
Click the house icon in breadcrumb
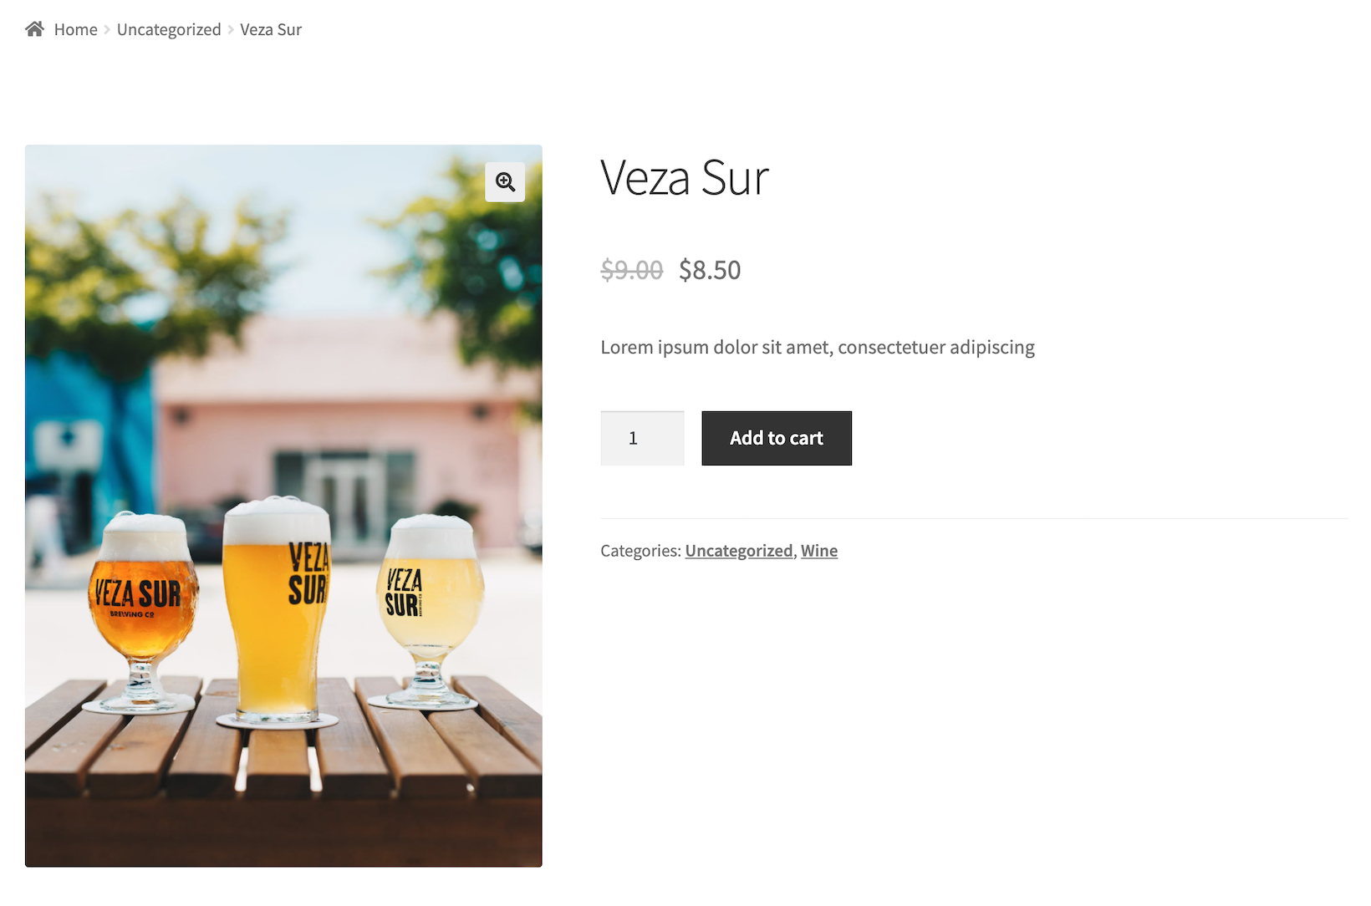[34, 29]
